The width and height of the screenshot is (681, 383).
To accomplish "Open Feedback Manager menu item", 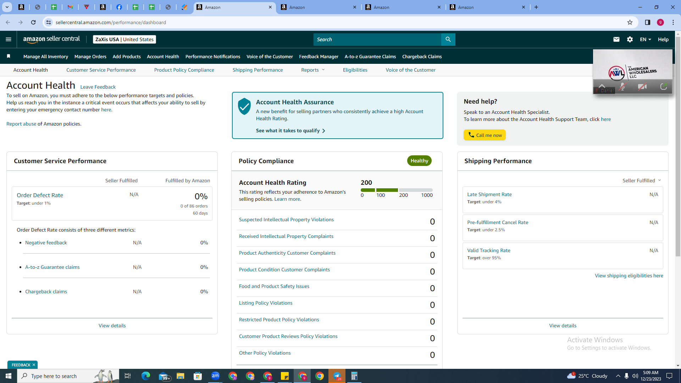I will point(319,56).
